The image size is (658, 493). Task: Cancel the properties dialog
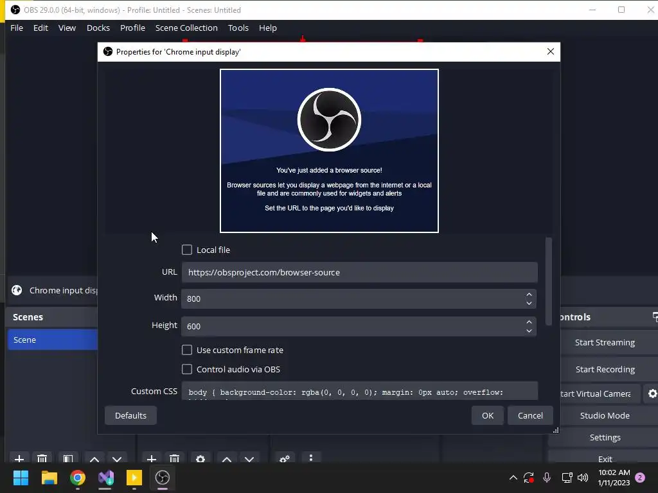click(x=530, y=415)
